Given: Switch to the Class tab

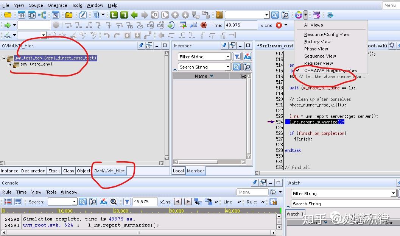Looking at the screenshot, I should tap(68, 171).
